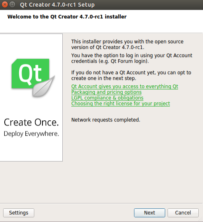This screenshot has width=203, height=222.
Task: Click the 'Create Once.' slogan text
Action: click(31, 122)
